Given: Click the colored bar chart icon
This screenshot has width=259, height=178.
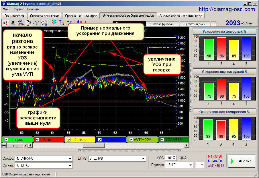Looking at the screenshot, I should pyautogui.click(x=79, y=22).
